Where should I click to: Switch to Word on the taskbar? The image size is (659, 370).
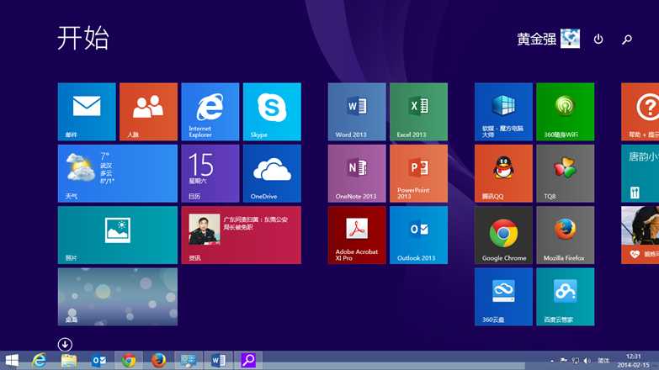click(219, 361)
